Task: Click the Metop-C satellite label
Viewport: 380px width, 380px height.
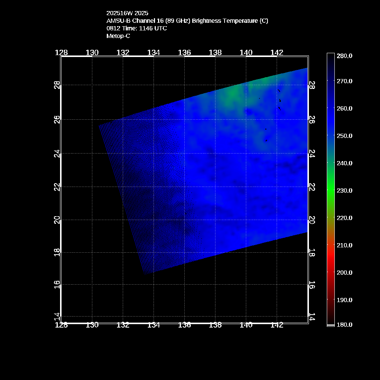Action: (x=118, y=36)
